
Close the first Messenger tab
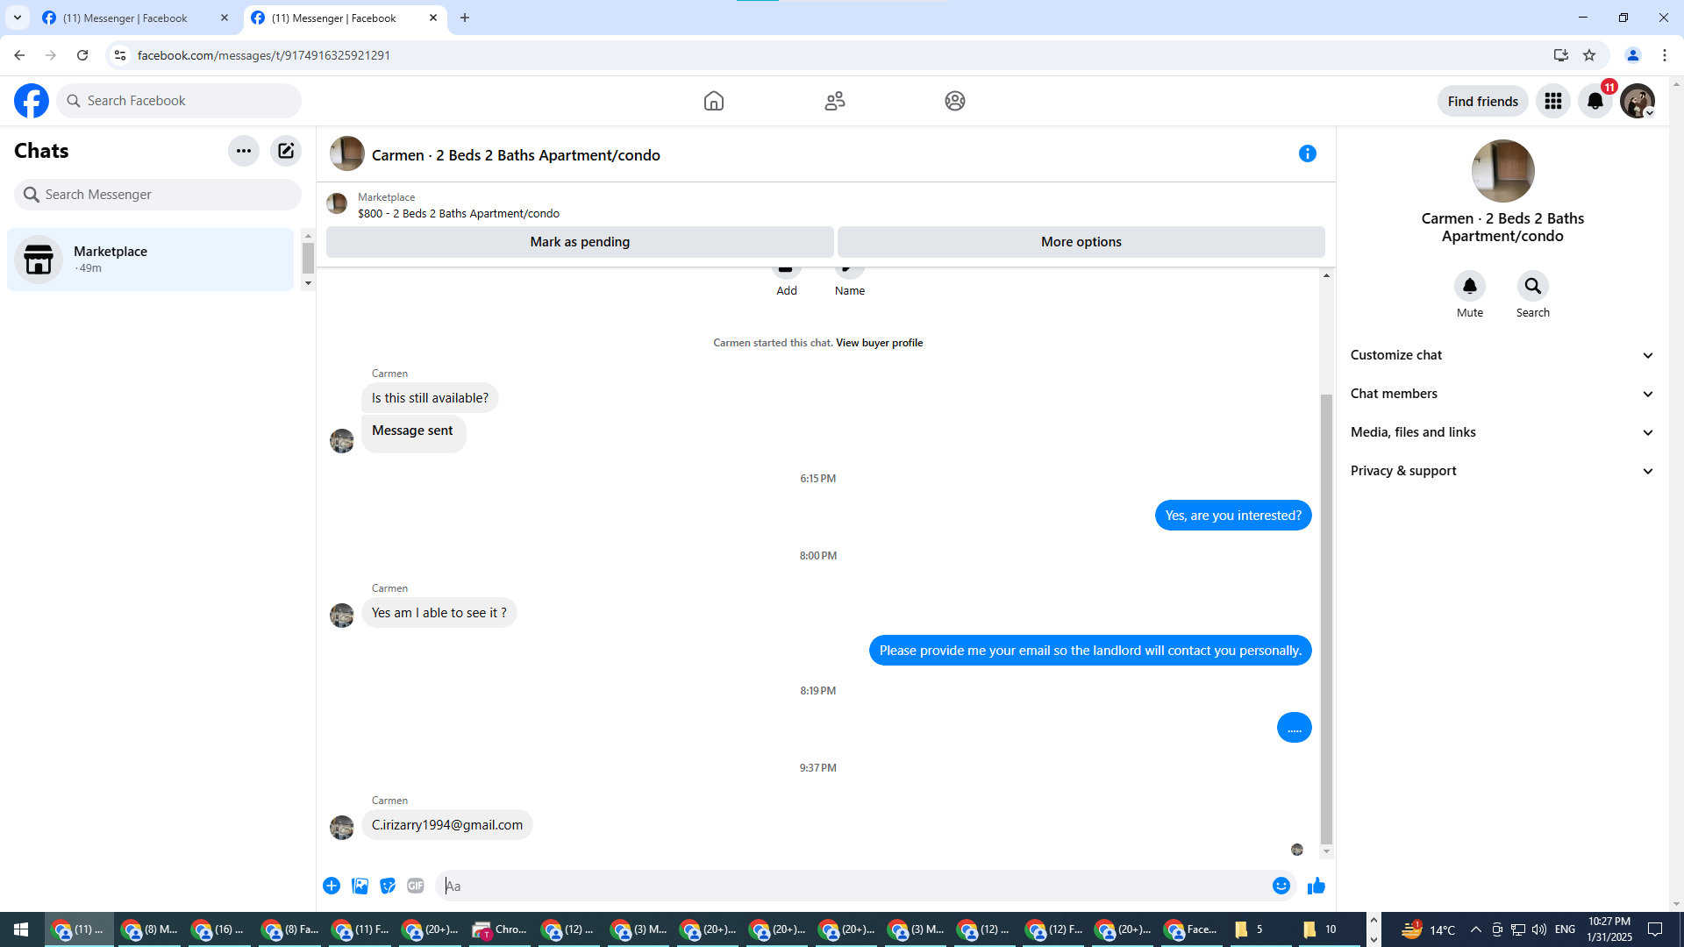[x=225, y=18]
